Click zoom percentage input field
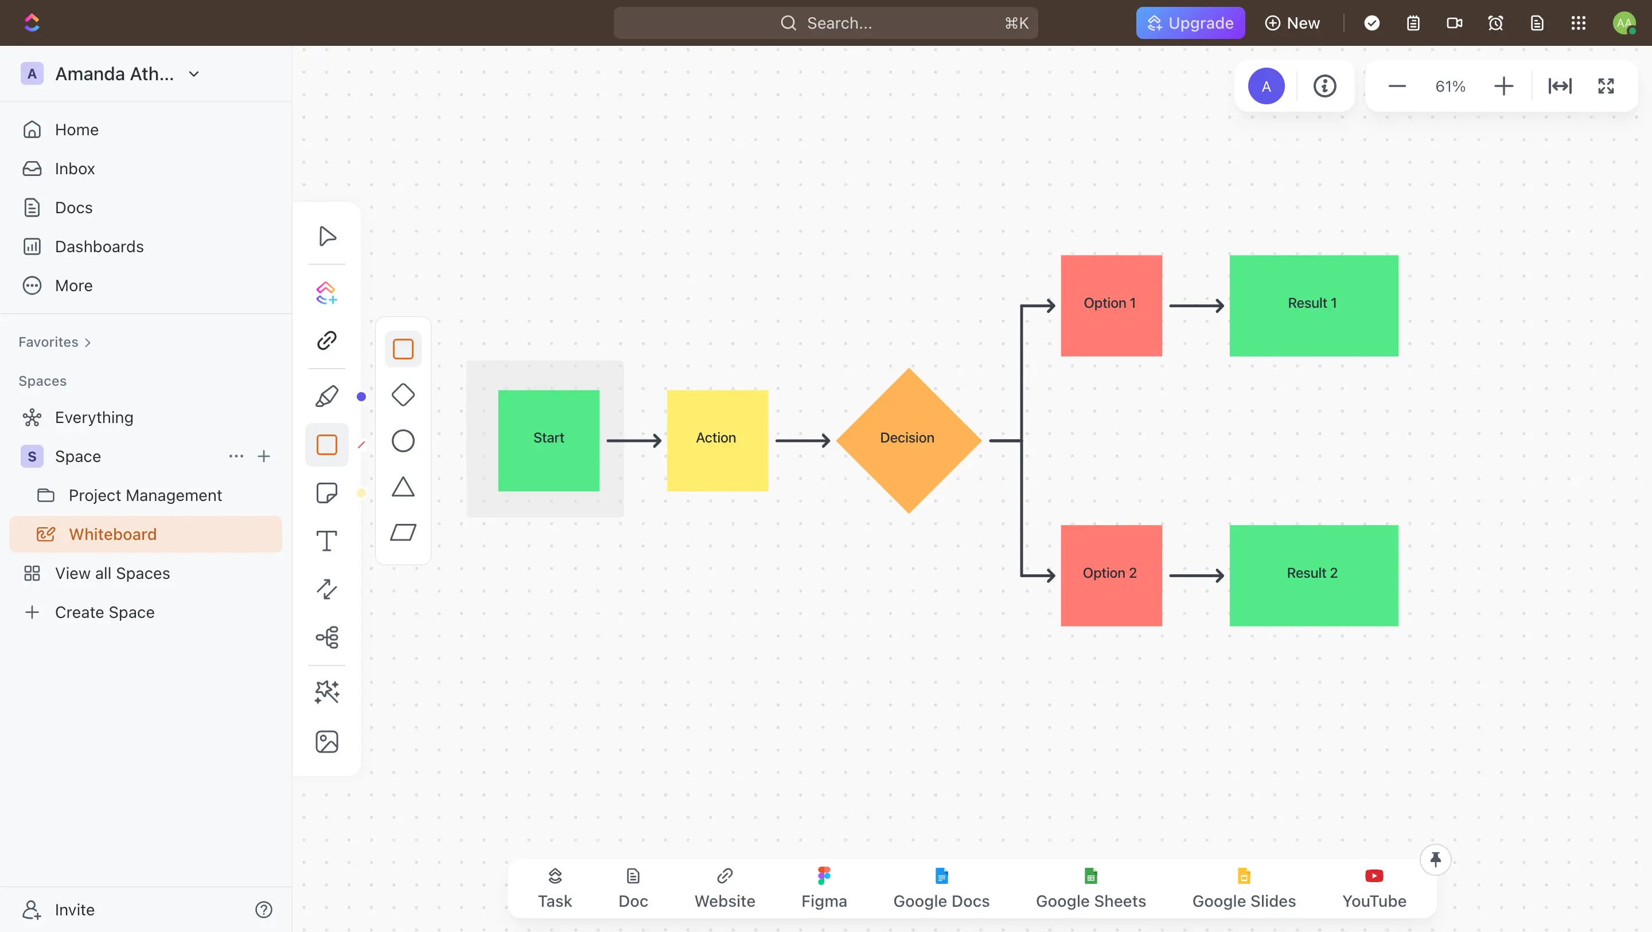1652x932 pixels. 1449,85
